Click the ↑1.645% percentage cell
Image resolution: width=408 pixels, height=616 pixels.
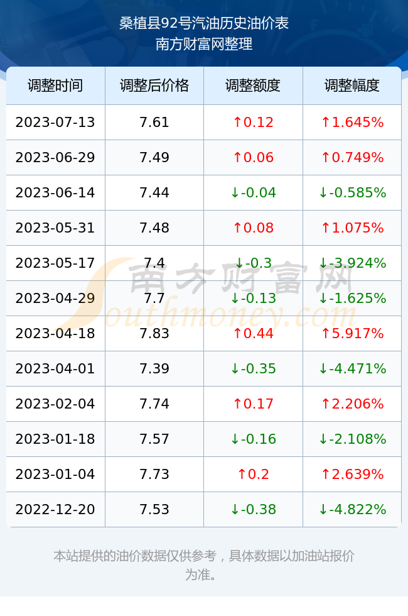tap(352, 122)
